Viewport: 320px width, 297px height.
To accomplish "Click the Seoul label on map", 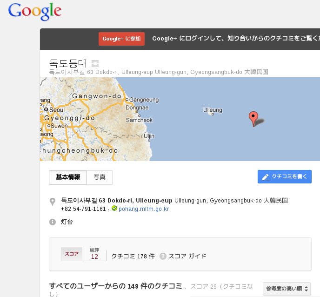I will 57,110.
